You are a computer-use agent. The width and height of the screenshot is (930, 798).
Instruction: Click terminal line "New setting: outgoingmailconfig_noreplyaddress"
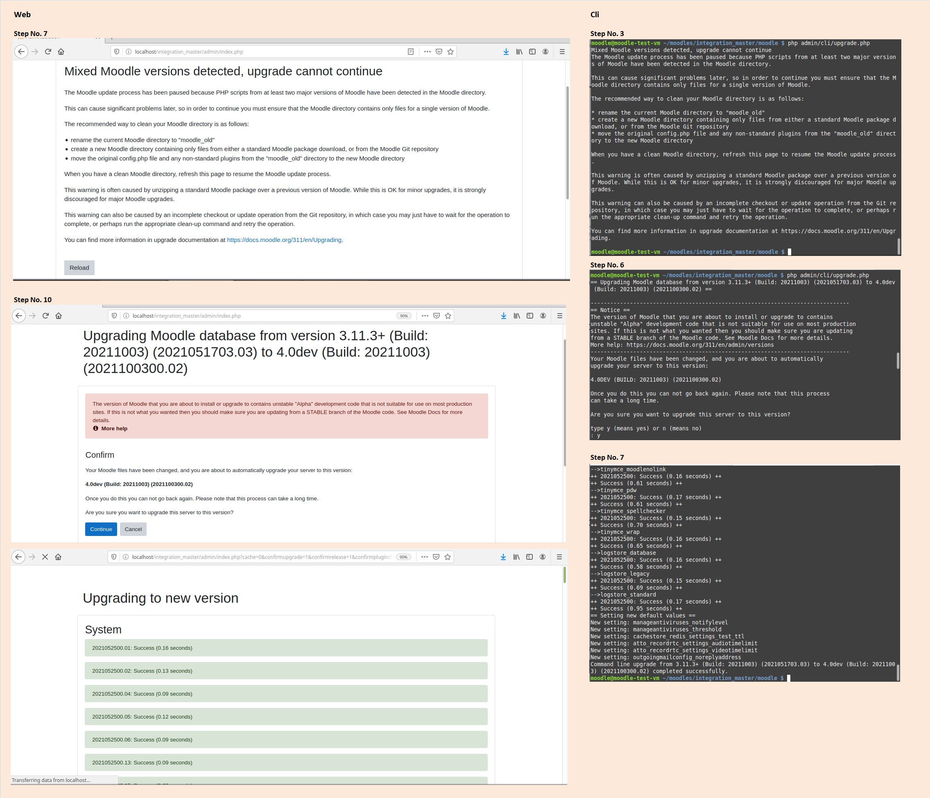tap(665, 657)
